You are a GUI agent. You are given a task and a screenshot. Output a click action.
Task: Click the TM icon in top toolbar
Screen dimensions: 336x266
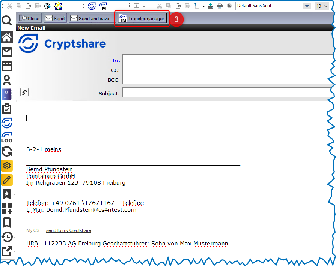(x=103, y=6)
